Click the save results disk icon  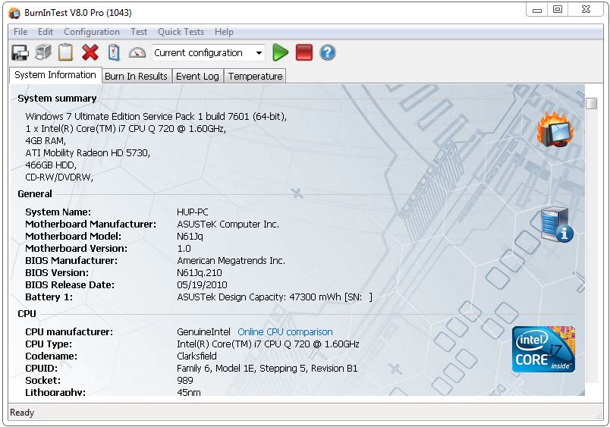pyautogui.click(x=20, y=52)
